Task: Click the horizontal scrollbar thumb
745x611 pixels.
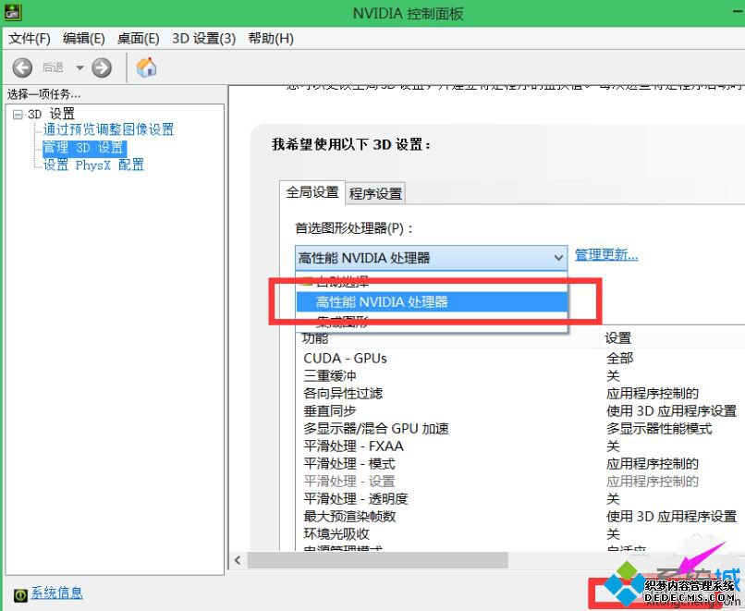Action: coord(378,561)
